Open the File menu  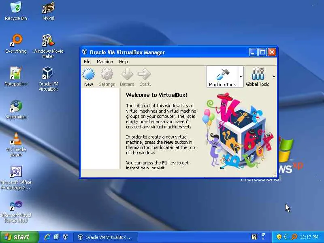pos(87,62)
